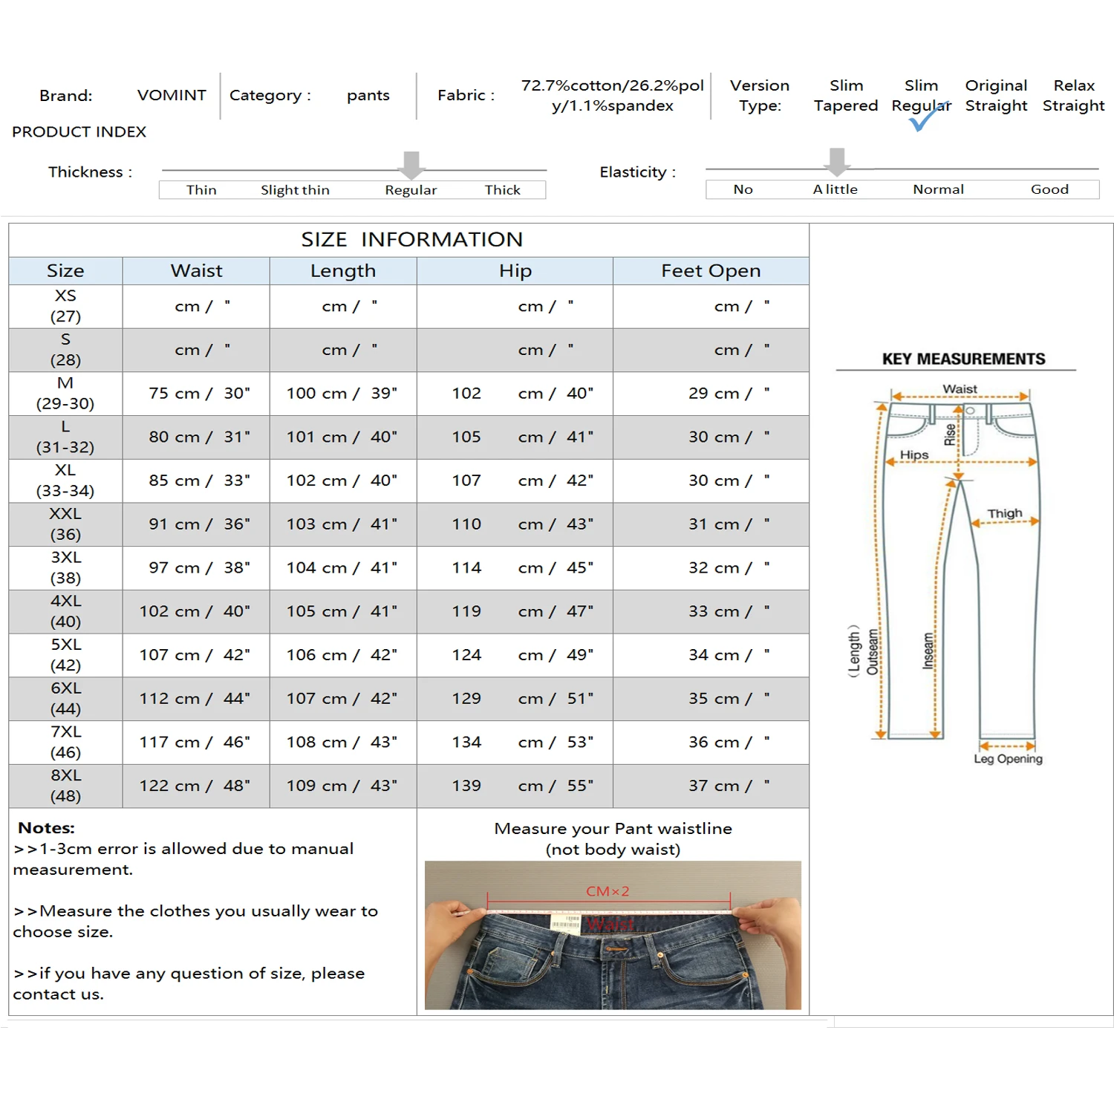
Task: Click the Thigh label on pants diagram
Action: (x=1004, y=513)
